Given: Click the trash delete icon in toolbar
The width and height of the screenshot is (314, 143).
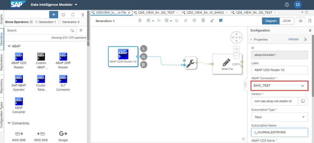Looking at the screenshot, I should (x=203, y=20).
